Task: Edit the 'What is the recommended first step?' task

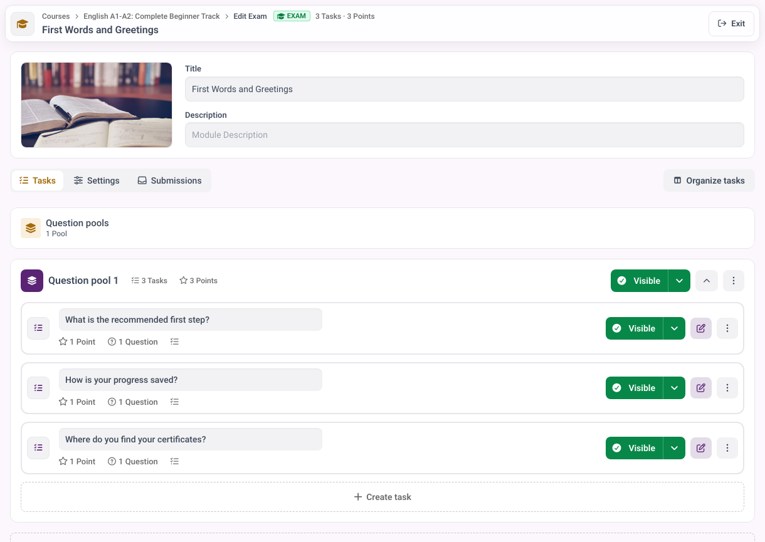Action: (x=701, y=328)
